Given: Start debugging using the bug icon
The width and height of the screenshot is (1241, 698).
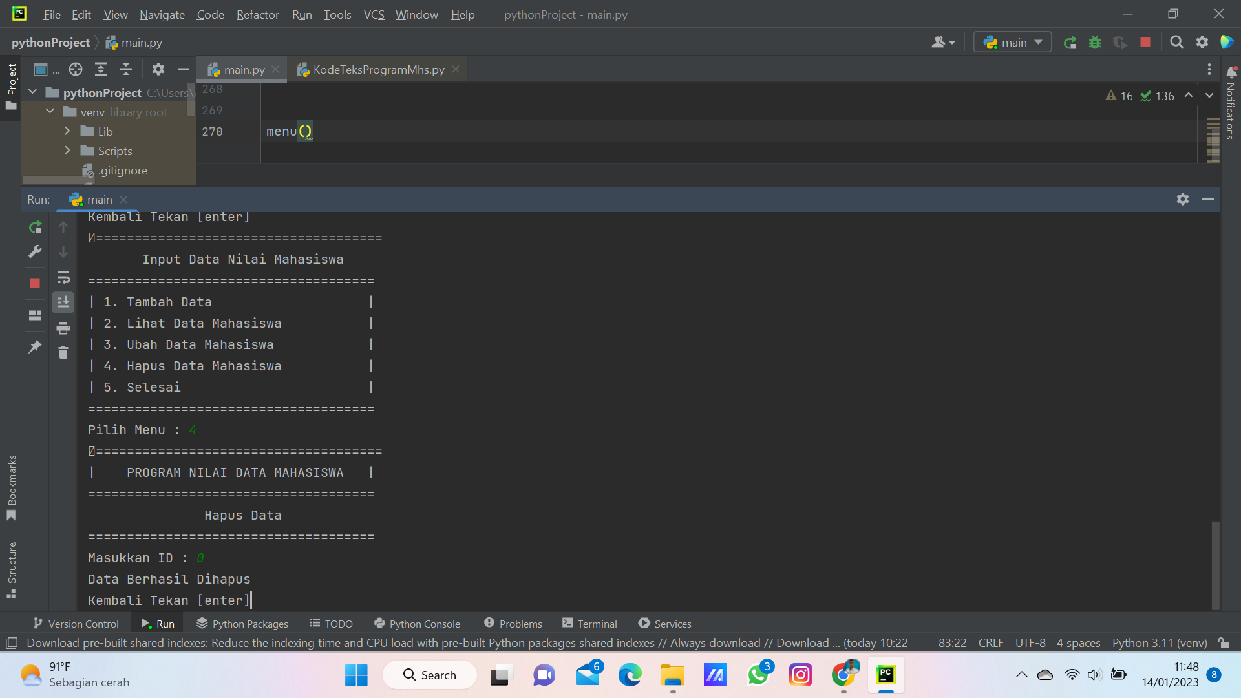Looking at the screenshot, I should point(1095,43).
